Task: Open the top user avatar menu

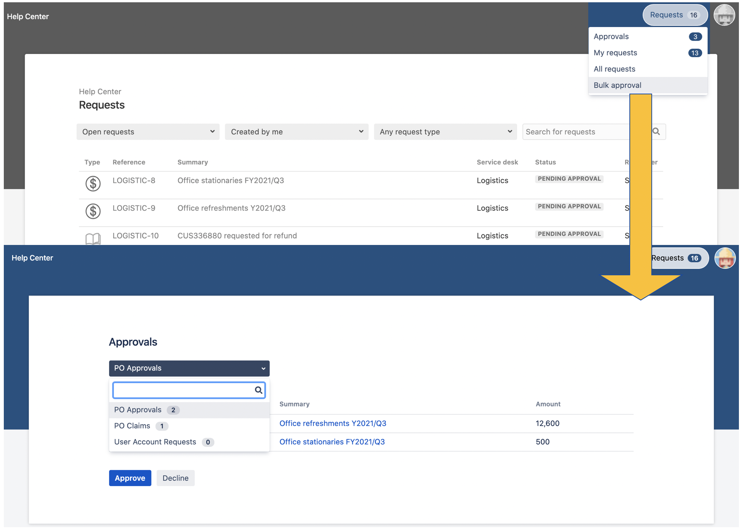Action: pos(724,16)
